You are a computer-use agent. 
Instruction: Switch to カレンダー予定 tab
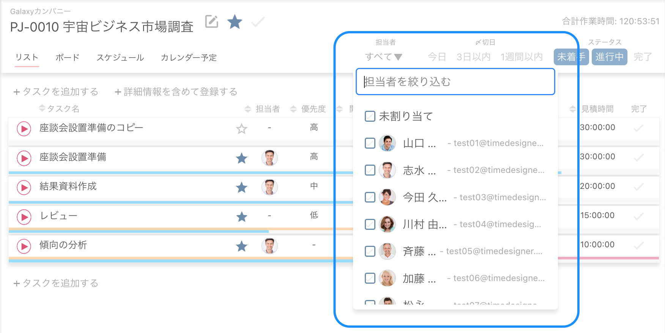[x=189, y=57]
